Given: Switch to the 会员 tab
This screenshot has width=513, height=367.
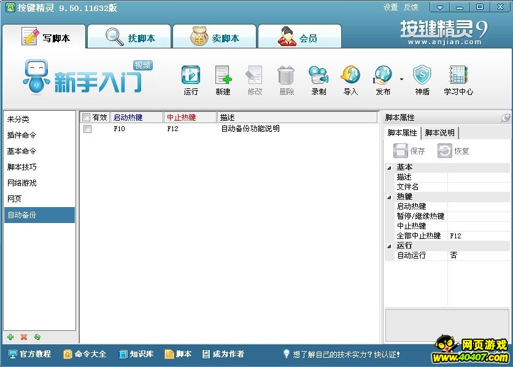Looking at the screenshot, I should click(299, 37).
